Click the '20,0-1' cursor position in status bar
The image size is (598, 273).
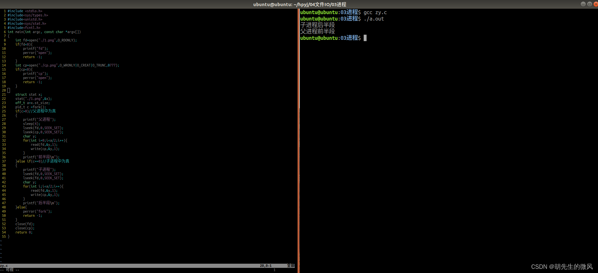point(266,266)
